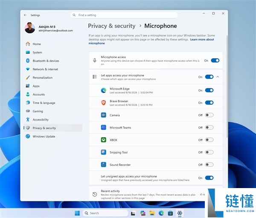Screen dimensions: 256x218
Task: Click the taskbar Search box
Action: coord(105,213)
